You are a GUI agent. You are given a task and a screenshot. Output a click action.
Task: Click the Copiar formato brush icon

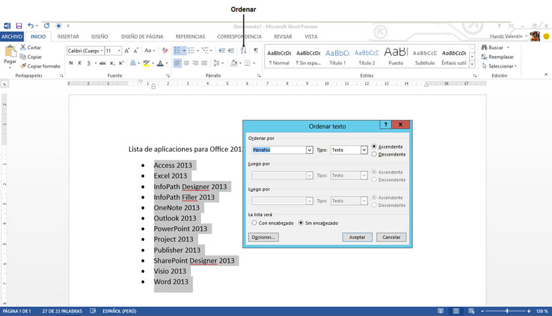(24, 66)
